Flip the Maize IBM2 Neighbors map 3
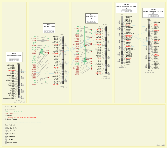Image resolution: width=167 pixels, height=148 pixels. pyautogui.click(x=17, y=60)
